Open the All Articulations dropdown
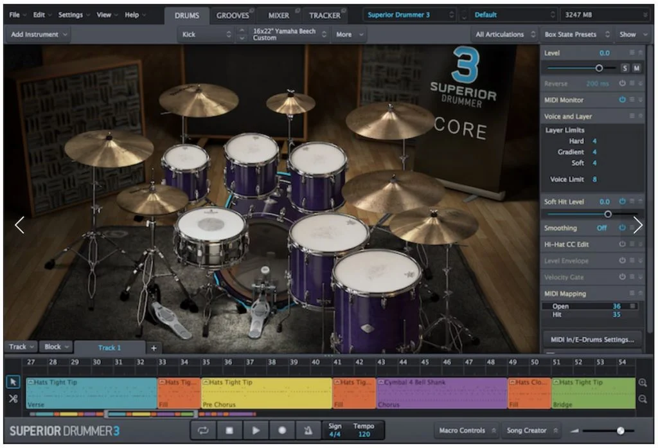 point(505,35)
